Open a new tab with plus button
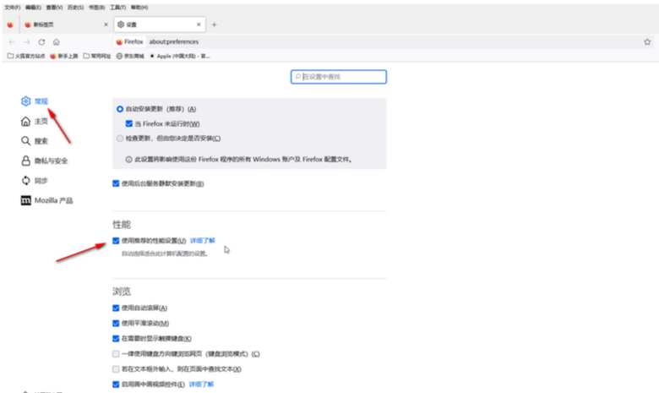659x393 pixels. click(x=215, y=25)
